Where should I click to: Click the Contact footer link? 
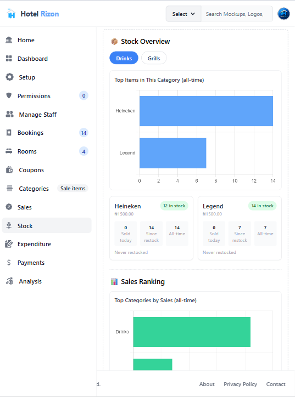(276, 384)
